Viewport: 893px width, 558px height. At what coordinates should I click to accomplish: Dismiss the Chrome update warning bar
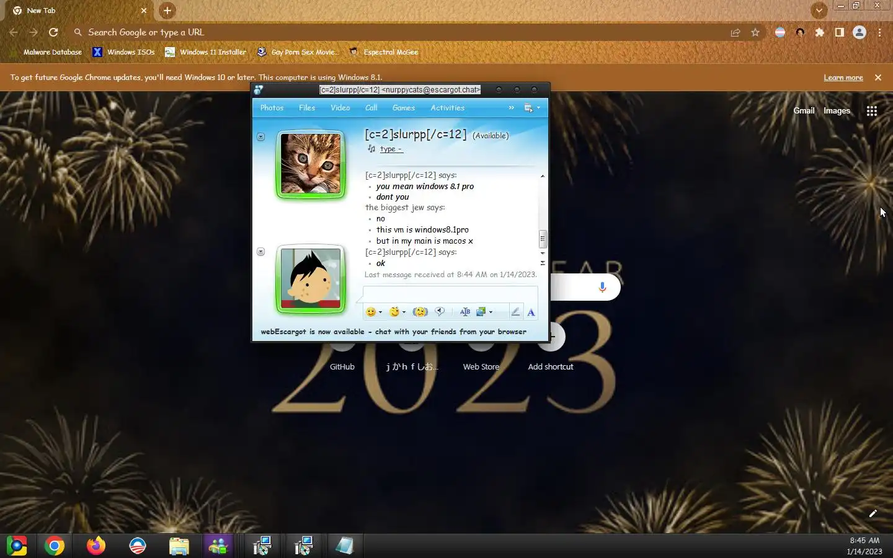878,77
